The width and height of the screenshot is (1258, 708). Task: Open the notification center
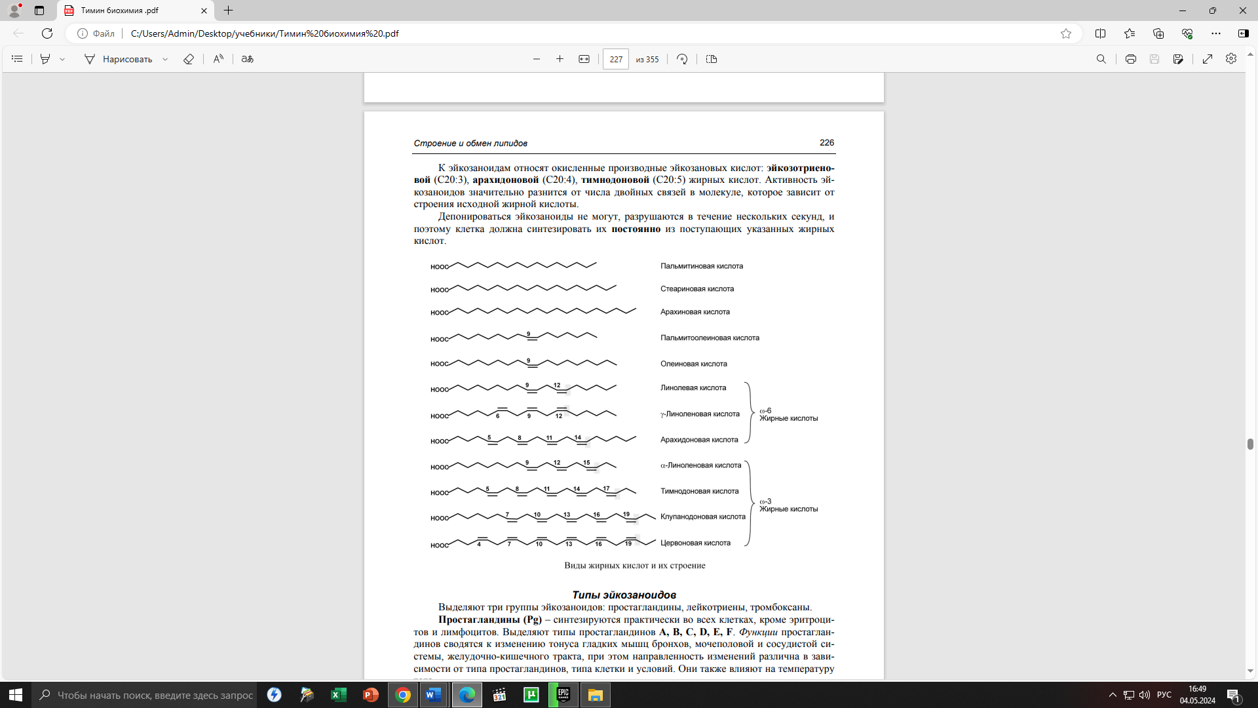click(x=1233, y=695)
